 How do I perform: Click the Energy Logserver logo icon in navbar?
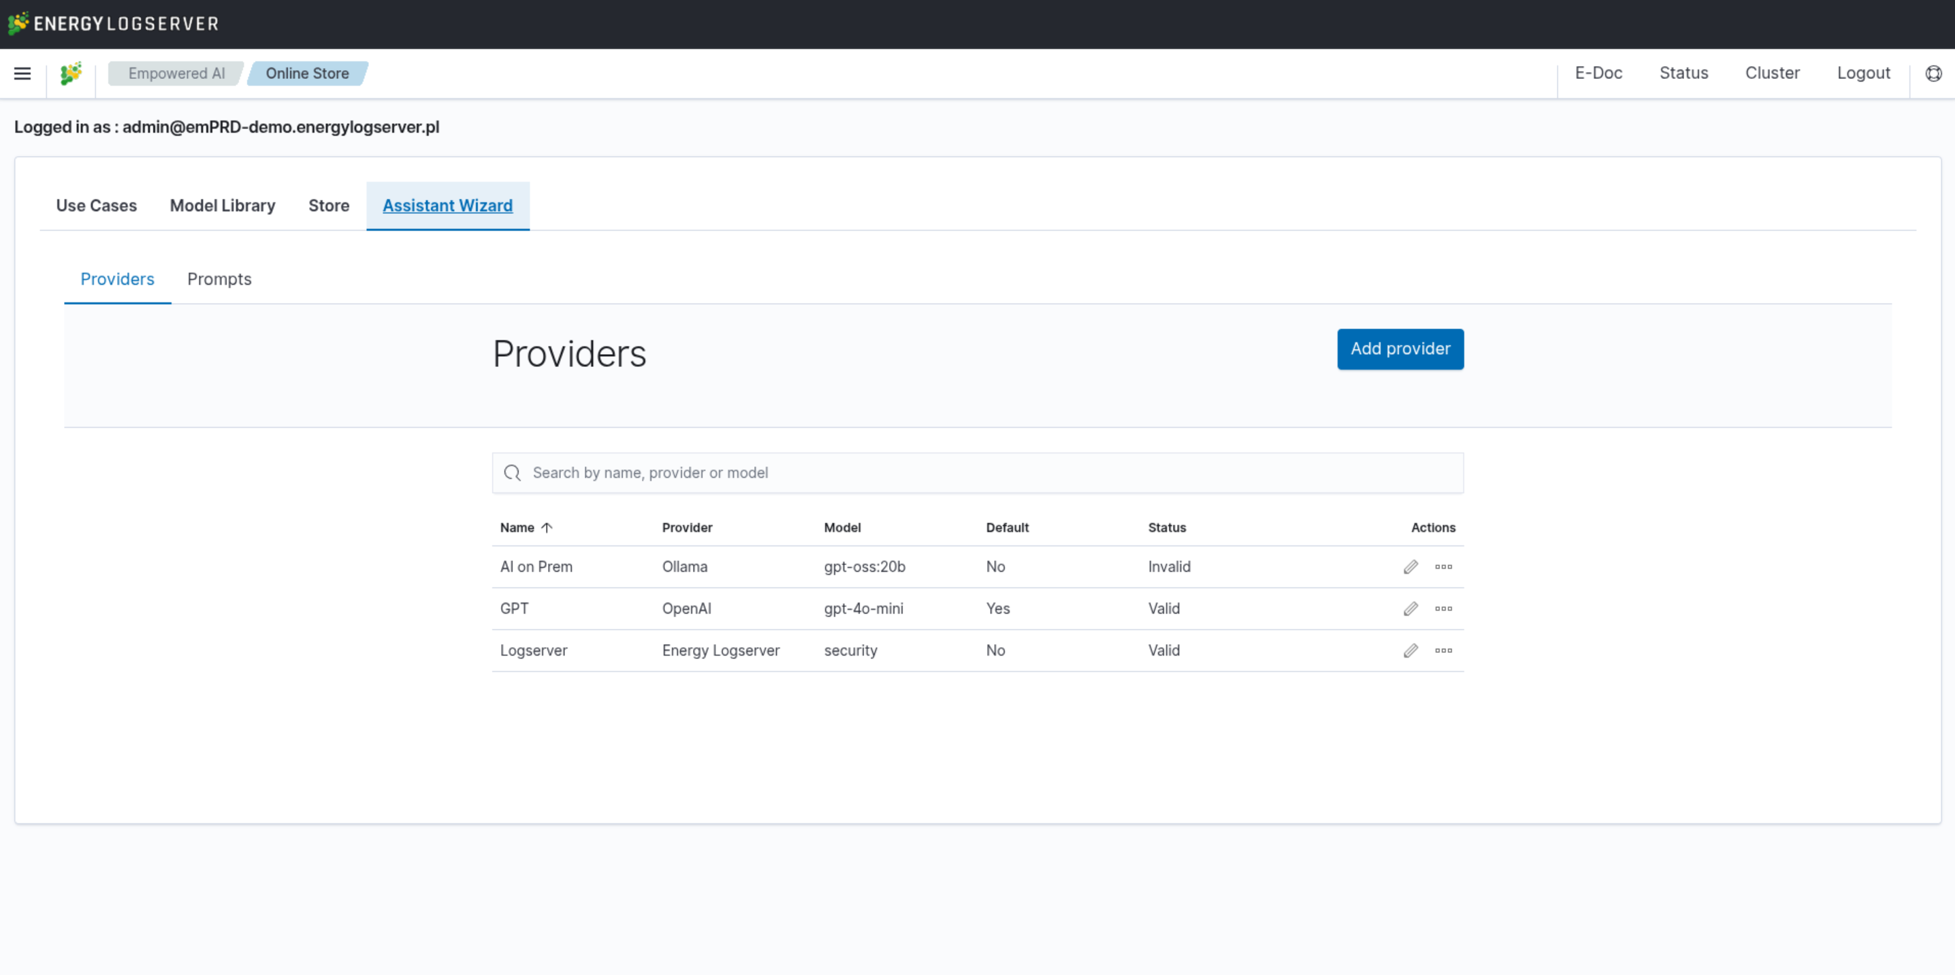click(x=71, y=74)
